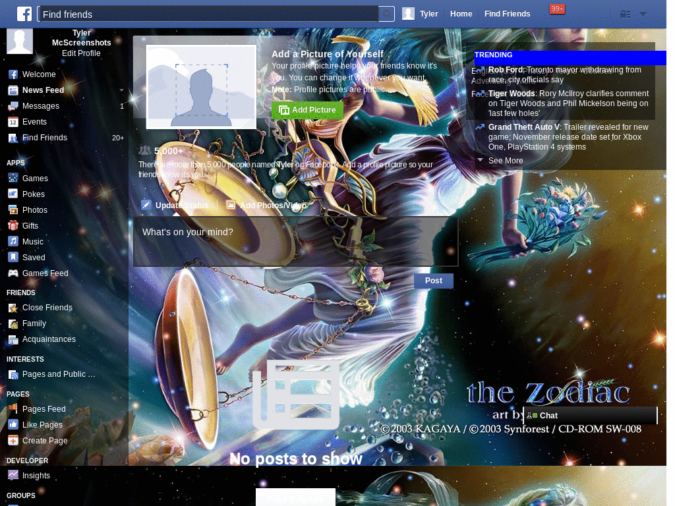Image resolution: width=675 pixels, height=506 pixels.
Task: Click the sidebar profile avatar
Action: (20, 41)
